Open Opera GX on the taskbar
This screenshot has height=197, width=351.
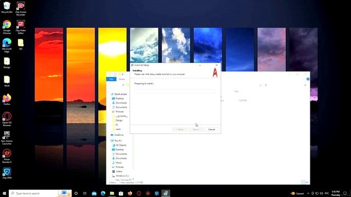coord(139,193)
